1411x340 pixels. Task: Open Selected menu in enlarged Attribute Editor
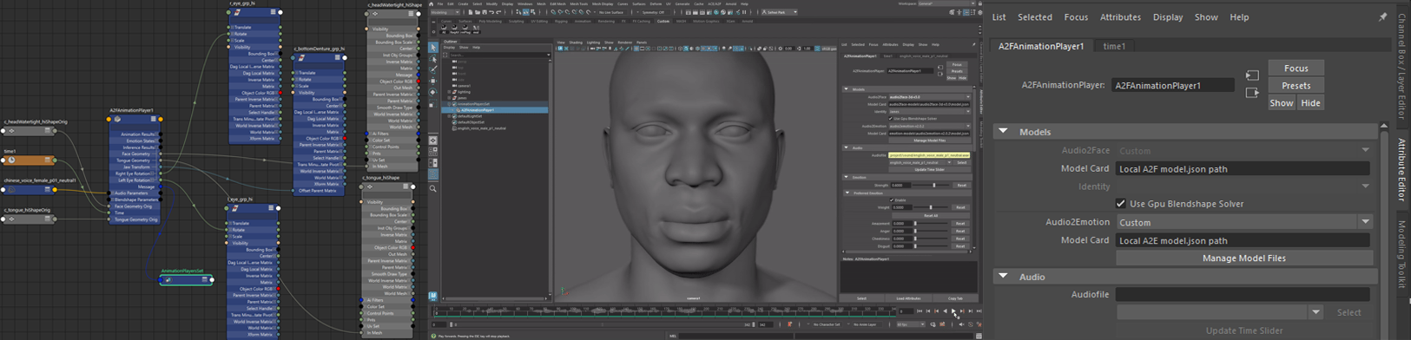(1035, 17)
